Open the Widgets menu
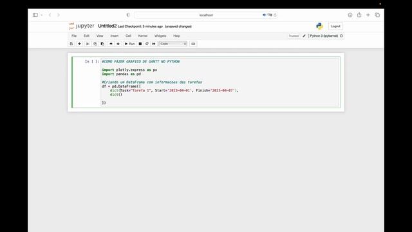This screenshot has width=412, height=232. point(160,36)
